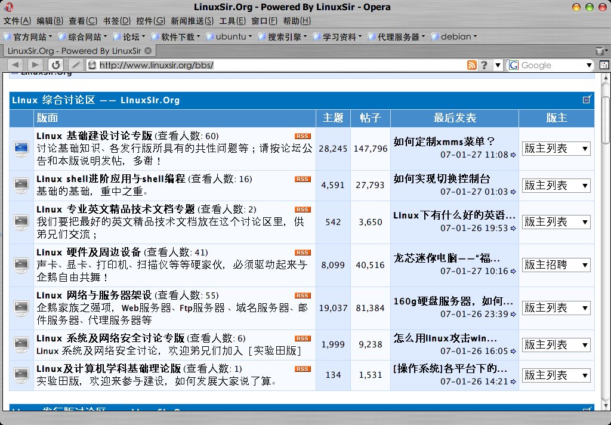Open the Linux 硬件及周边设备 forum link

(88, 252)
